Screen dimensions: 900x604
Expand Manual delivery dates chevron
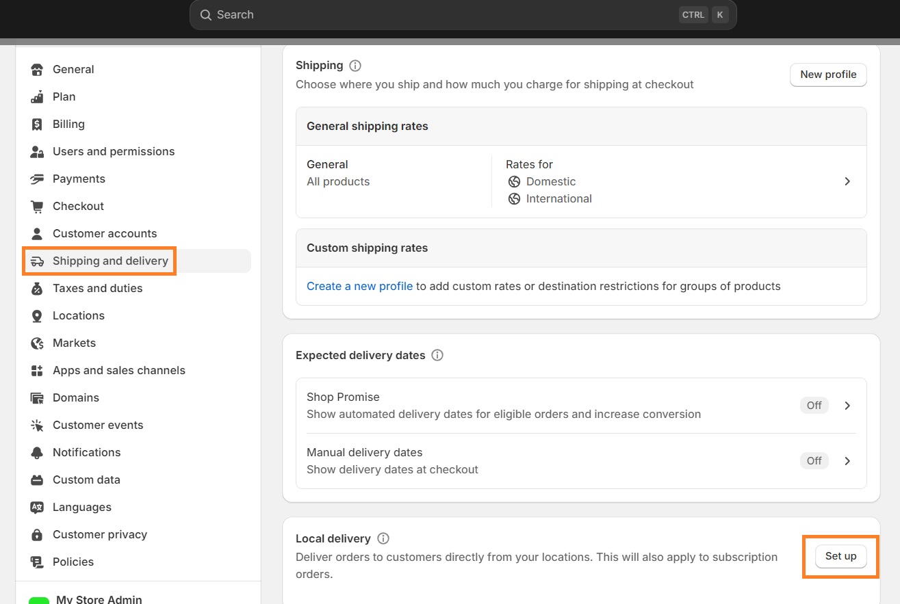point(847,460)
